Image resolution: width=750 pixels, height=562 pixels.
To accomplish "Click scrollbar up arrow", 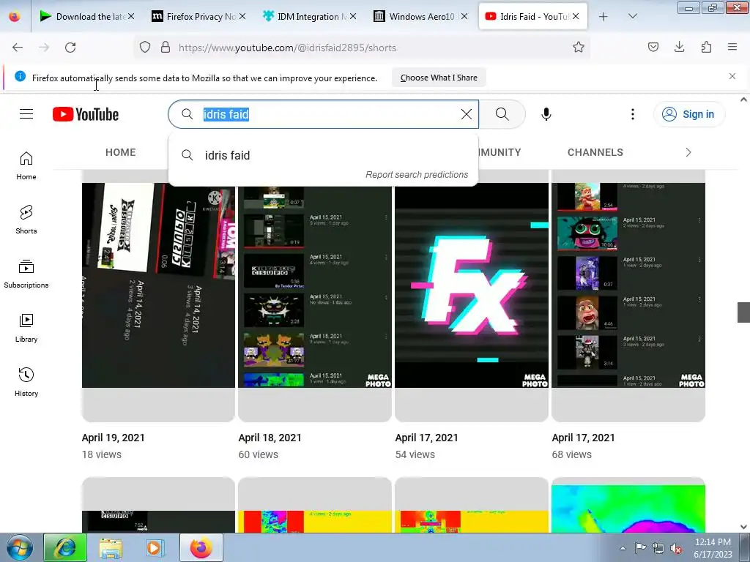I will (743, 100).
